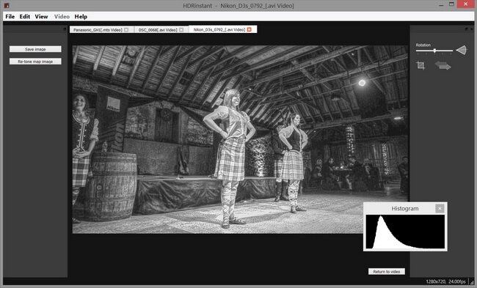Image resolution: width=477 pixels, height=288 pixels.
Task: Click Return to video button
Action: [386, 272]
